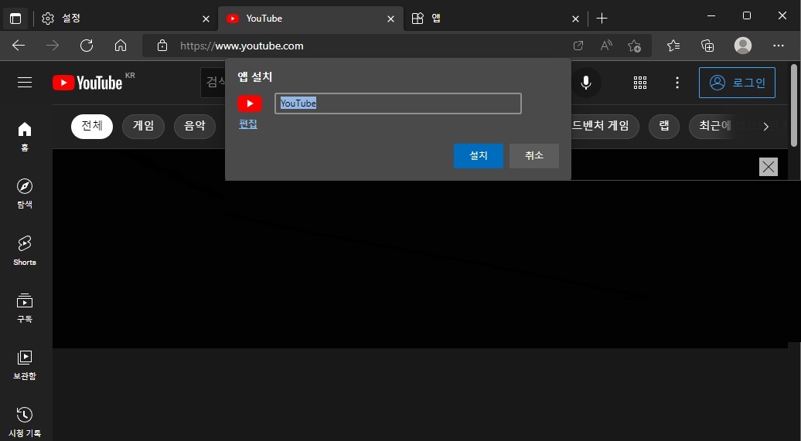801x441 pixels.
Task: View site security lock info
Action: (x=162, y=46)
